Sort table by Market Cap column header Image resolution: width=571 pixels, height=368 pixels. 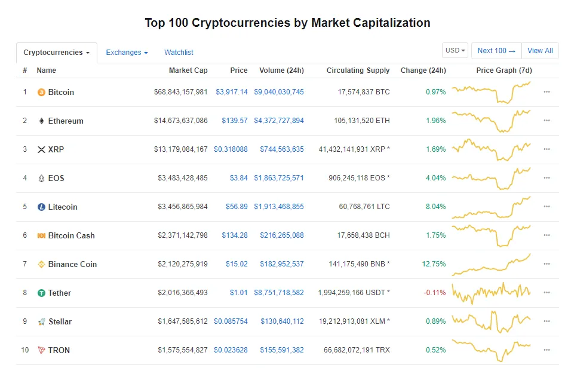pos(188,70)
